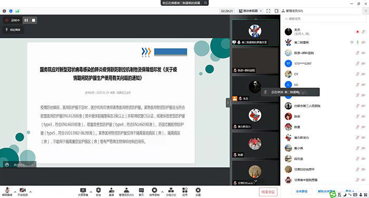This screenshot has width=369, height=198.
Task: Click the Unmute All button
Action: coord(326,191)
